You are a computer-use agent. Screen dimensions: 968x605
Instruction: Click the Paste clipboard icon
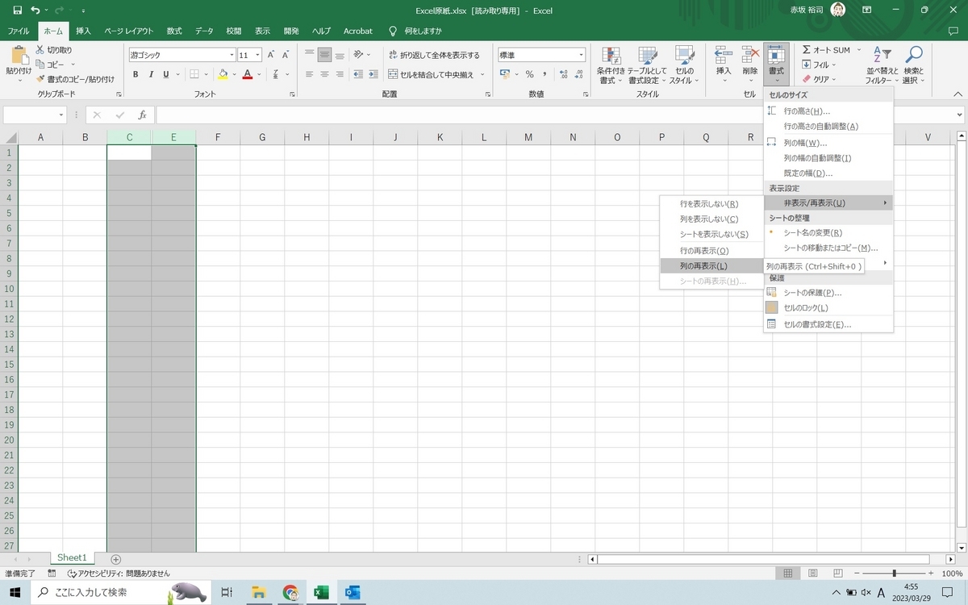(x=18, y=56)
